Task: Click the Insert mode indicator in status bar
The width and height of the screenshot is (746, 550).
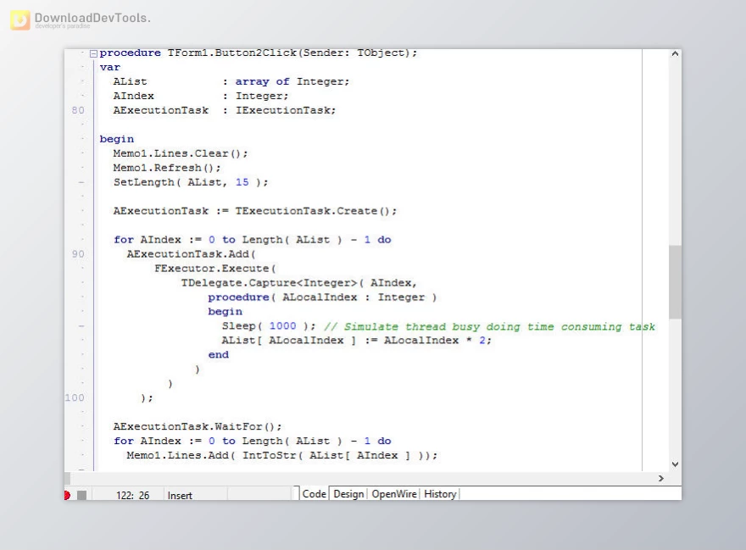Action: 180,495
